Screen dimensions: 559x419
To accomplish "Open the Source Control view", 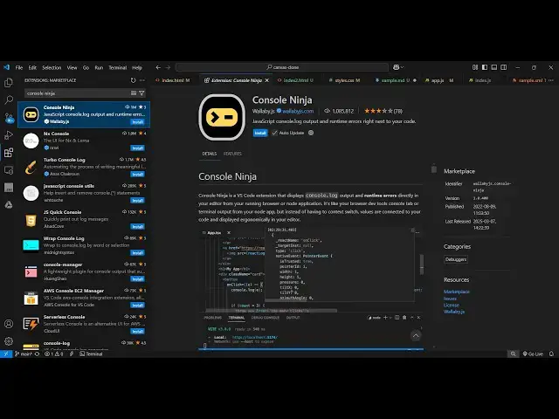I will click(9, 118).
